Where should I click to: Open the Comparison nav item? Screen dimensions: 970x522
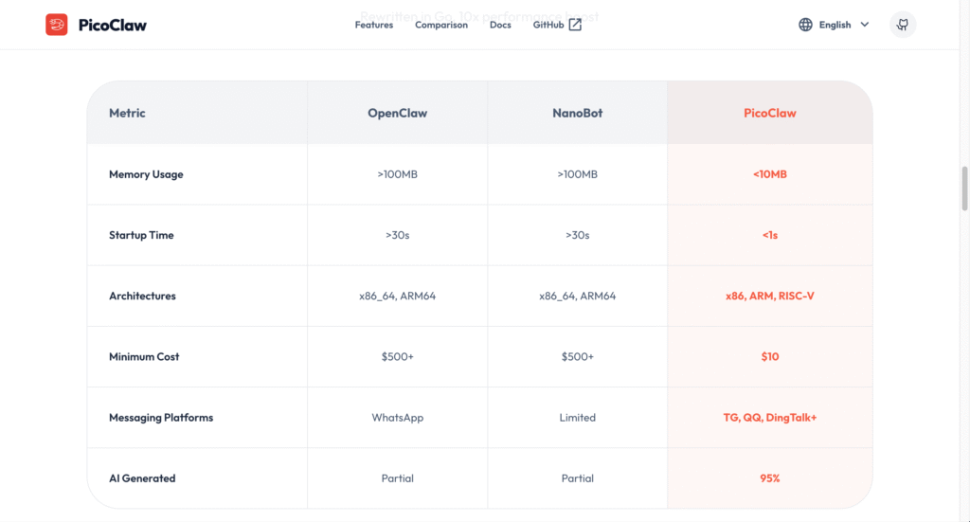point(441,25)
